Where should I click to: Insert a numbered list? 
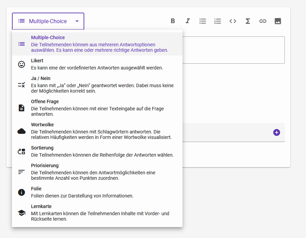pyautogui.click(x=218, y=21)
